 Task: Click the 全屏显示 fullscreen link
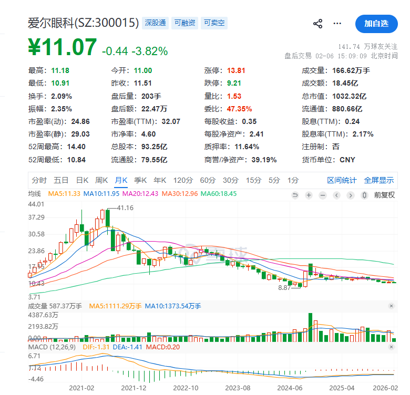tap(379, 180)
